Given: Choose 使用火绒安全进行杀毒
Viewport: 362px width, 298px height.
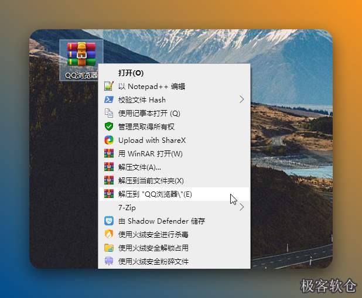Looking at the screenshot, I should (175, 234).
